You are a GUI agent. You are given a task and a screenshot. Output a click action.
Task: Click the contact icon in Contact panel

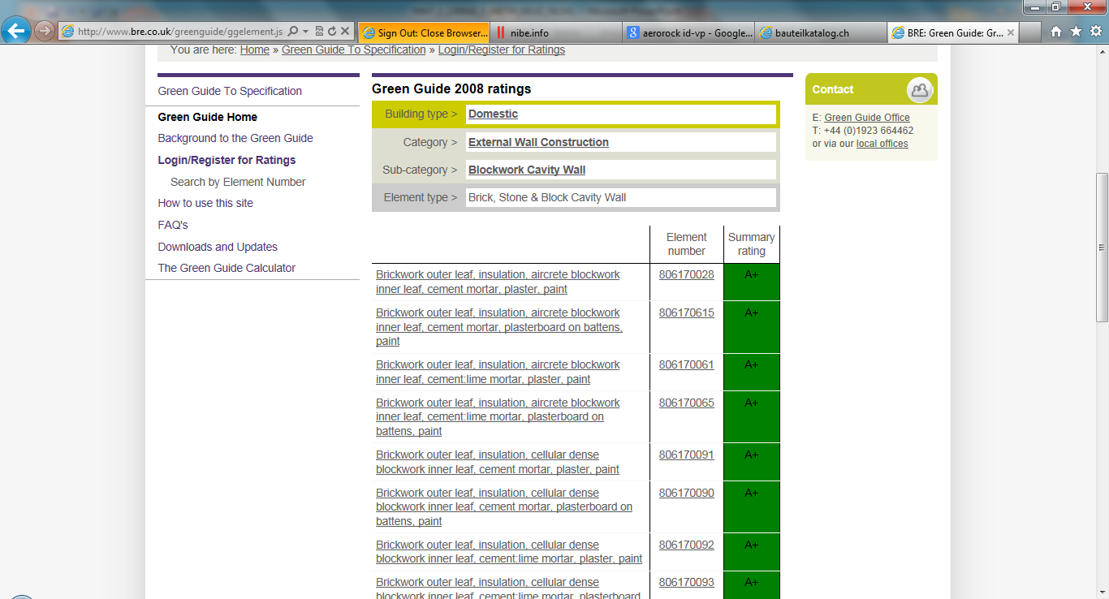click(x=919, y=89)
